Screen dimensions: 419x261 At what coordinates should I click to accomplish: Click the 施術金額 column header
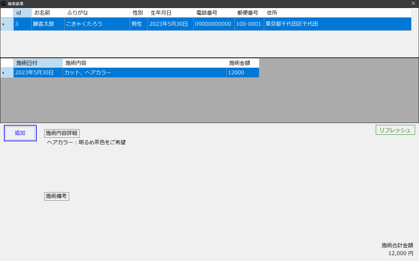tap(242, 63)
